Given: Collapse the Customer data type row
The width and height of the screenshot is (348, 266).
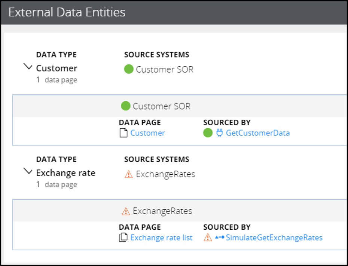Looking at the screenshot, I should coord(28,67).
